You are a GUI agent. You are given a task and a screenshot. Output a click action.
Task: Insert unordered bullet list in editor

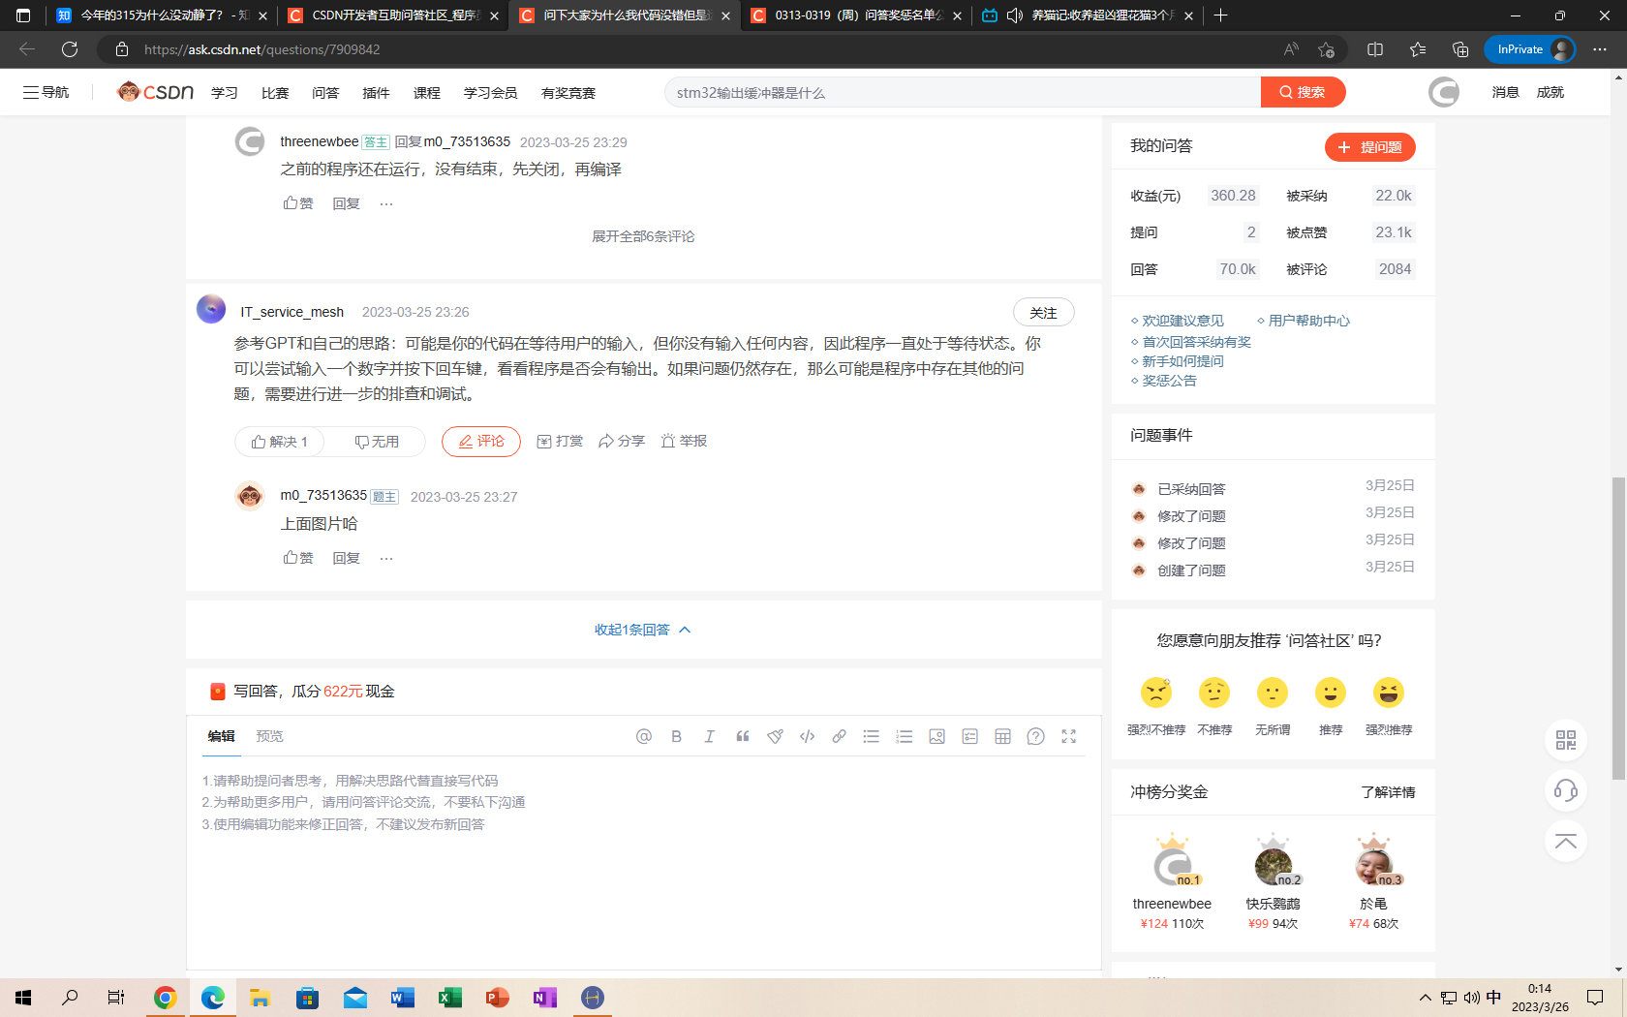click(872, 736)
